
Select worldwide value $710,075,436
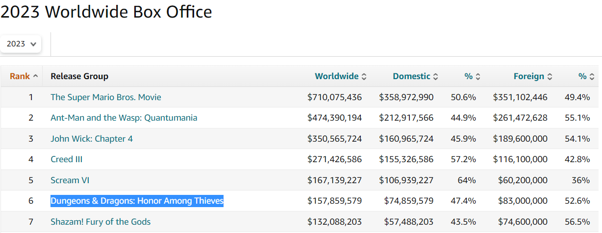pos(335,97)
